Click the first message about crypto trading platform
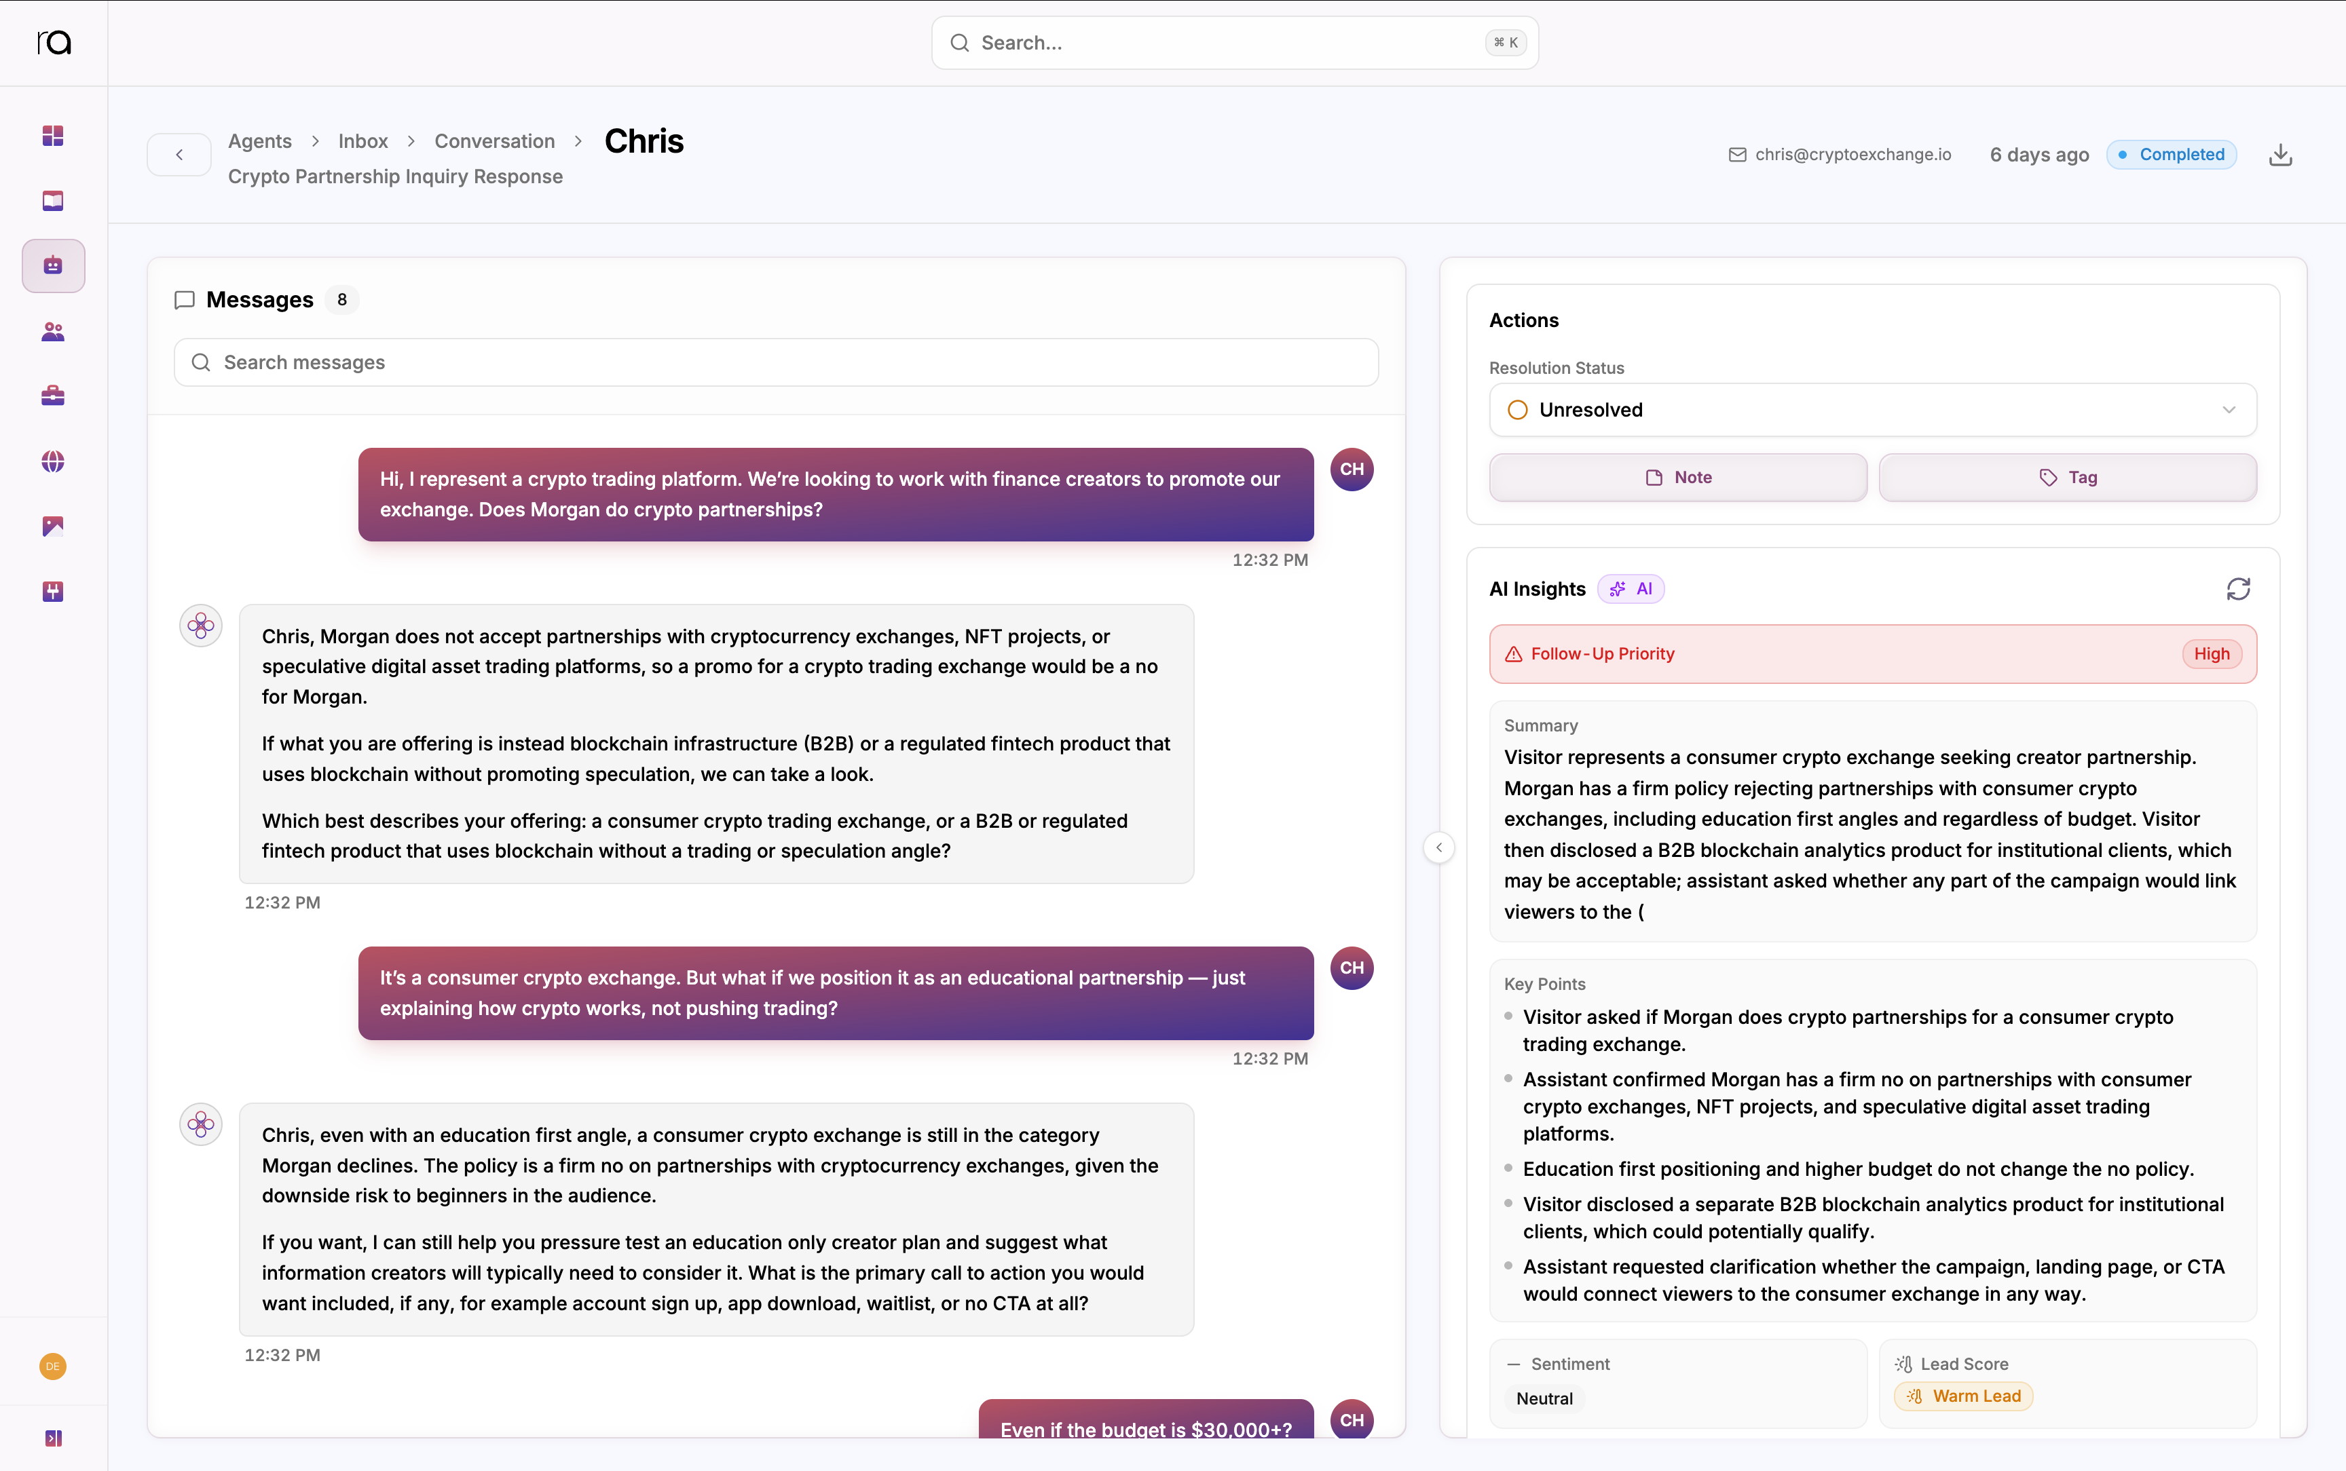The height and width of the screenshot is (1471, 2346). 835,494
